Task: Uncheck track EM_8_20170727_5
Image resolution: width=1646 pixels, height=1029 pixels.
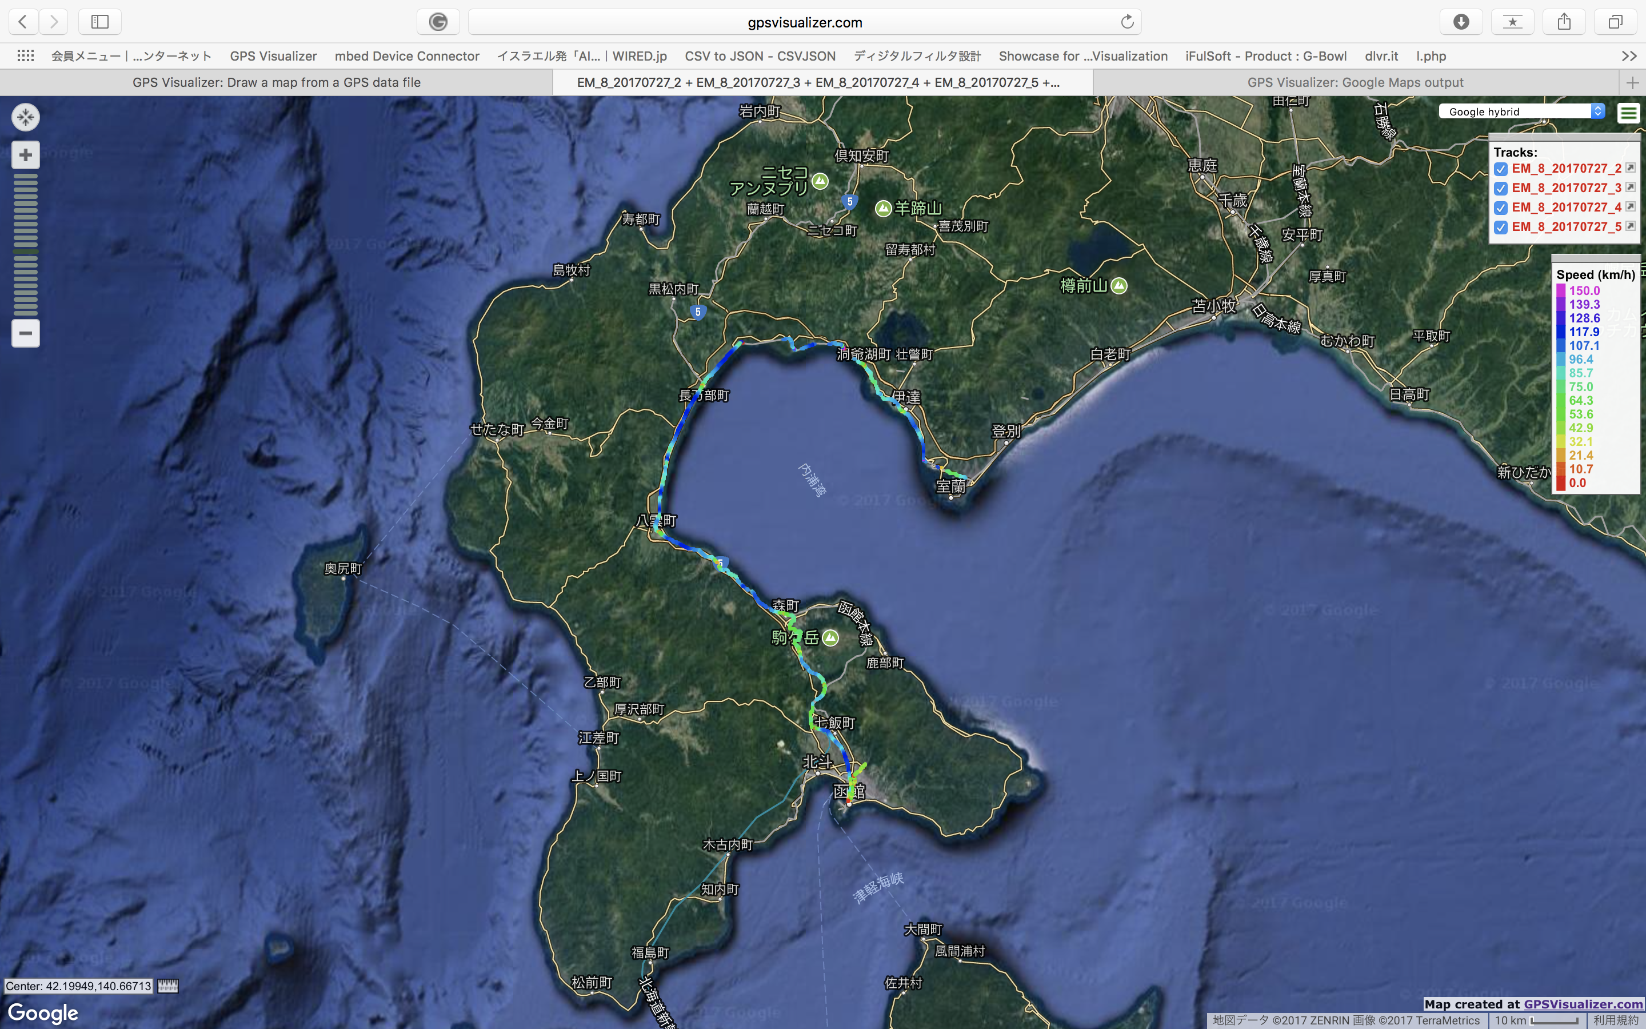Action: [x=1500, y=228]
